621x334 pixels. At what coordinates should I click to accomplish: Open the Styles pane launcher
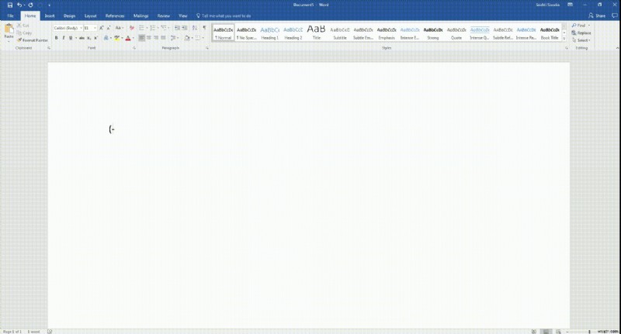pos(567,48)
